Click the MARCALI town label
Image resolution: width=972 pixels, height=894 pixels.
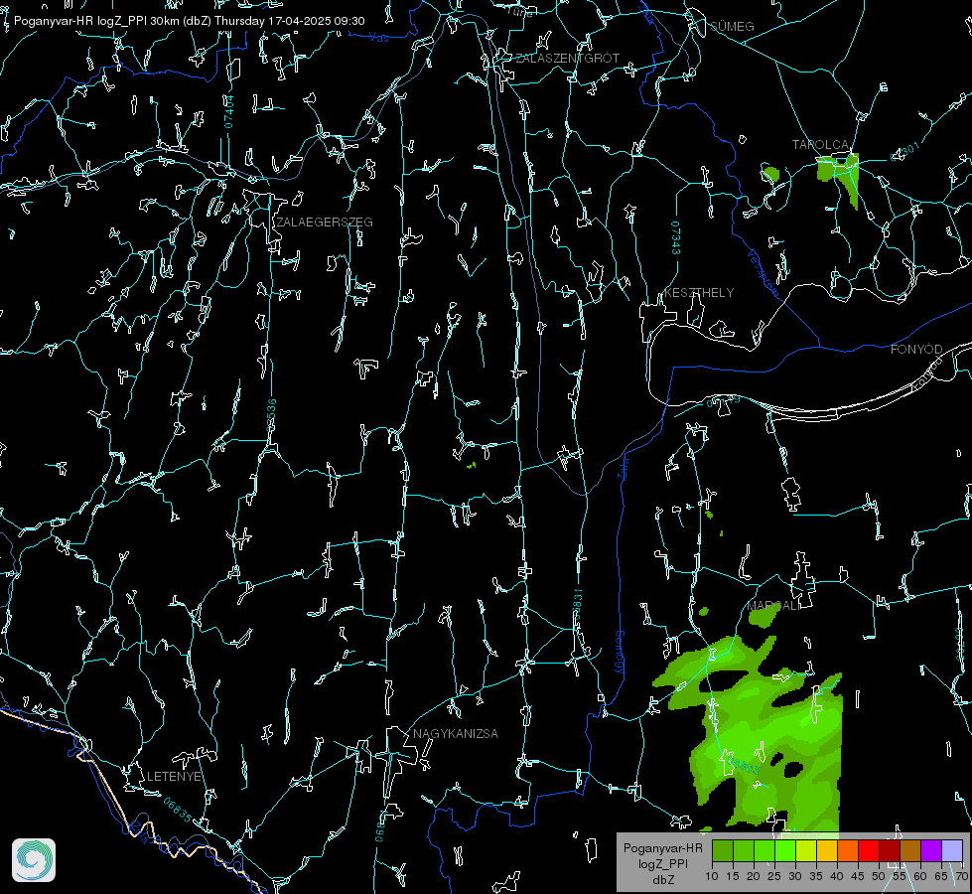pyautogui.click(x=773, y=606)
